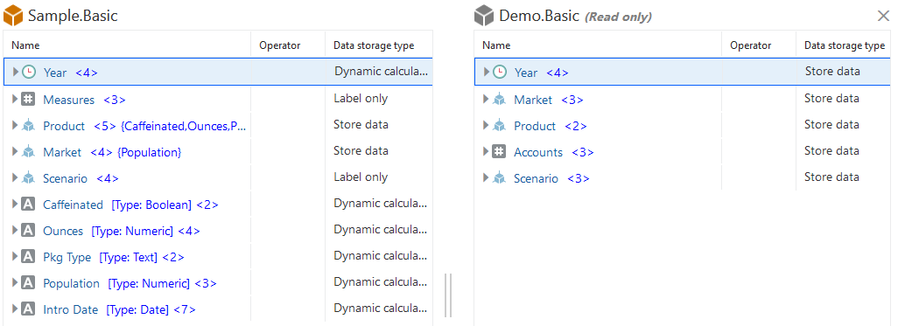The height and width of the screenshot is (326, 898).
Task: Click the hash icon beside Accounts
Action: 500,151
